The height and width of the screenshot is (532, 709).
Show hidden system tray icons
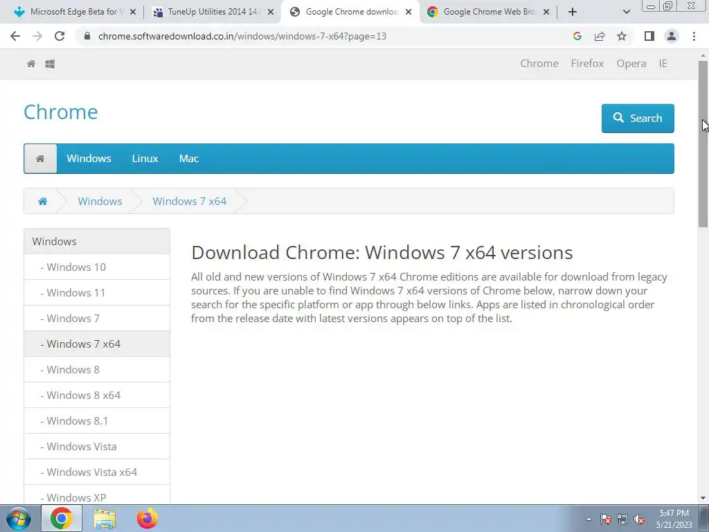(x=589, y=519)
